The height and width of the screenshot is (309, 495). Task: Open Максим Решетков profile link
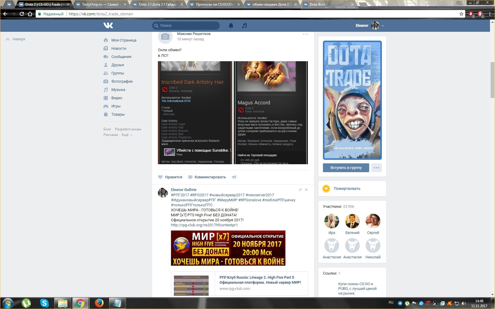194,34
